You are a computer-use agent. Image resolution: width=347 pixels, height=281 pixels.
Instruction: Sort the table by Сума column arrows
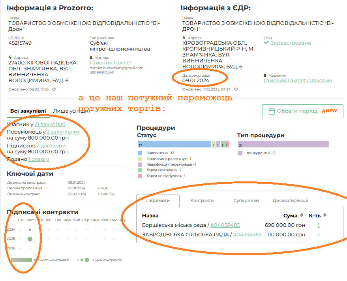[302, 215]
